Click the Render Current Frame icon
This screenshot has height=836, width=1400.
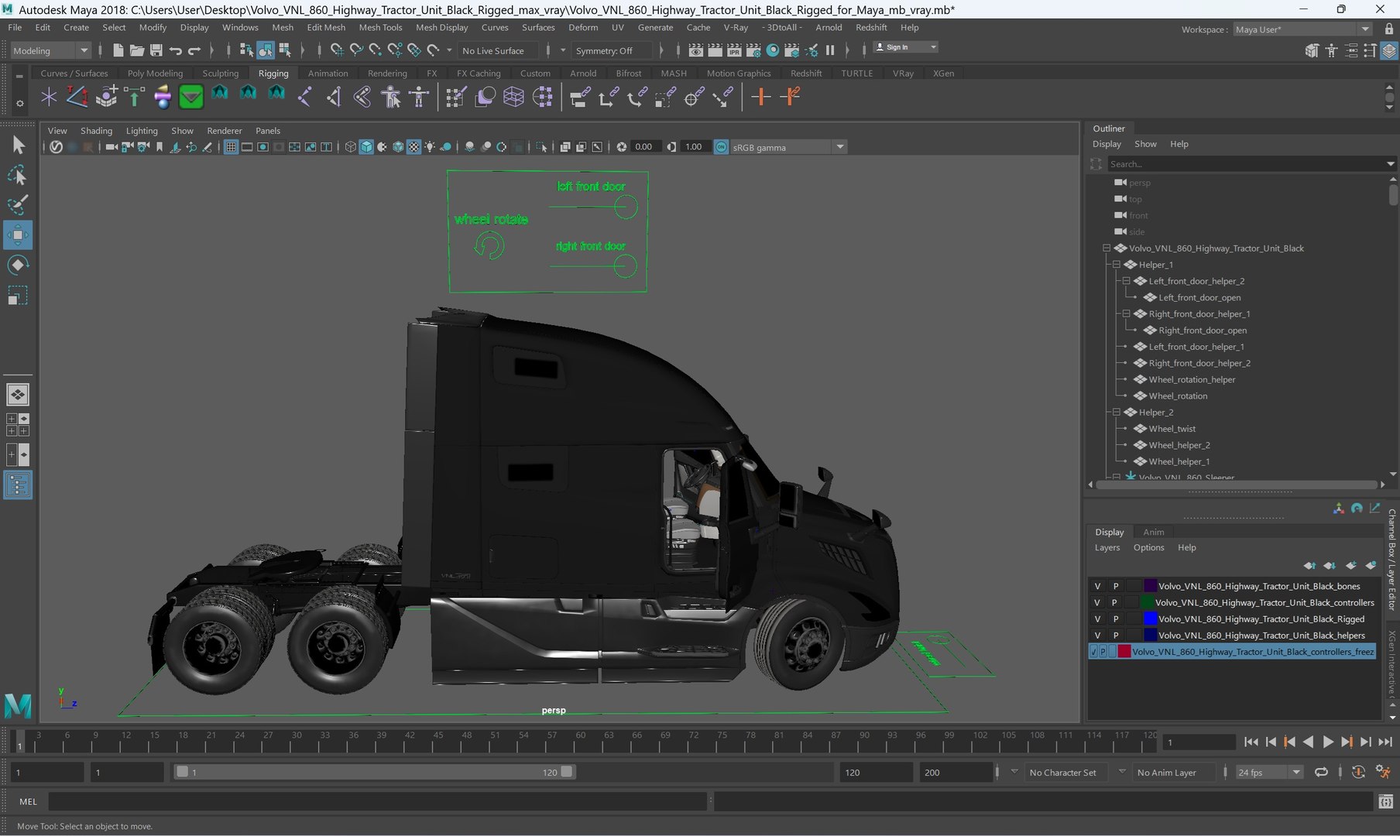tap(715, 50)
